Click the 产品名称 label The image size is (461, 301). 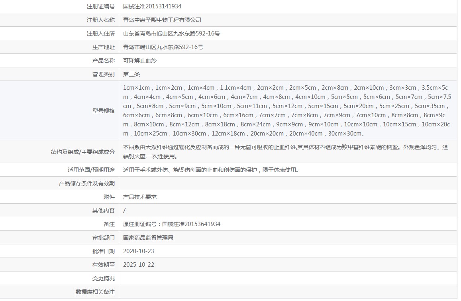(x=104, y=60)
